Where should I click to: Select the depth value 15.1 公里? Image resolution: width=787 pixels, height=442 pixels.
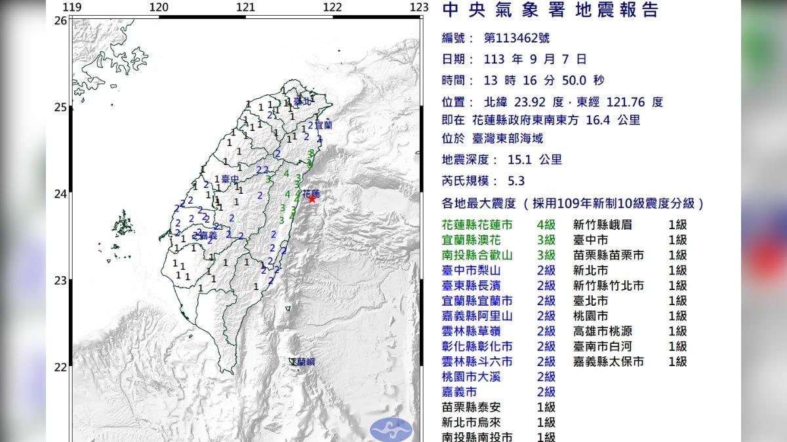pos(535,160)
